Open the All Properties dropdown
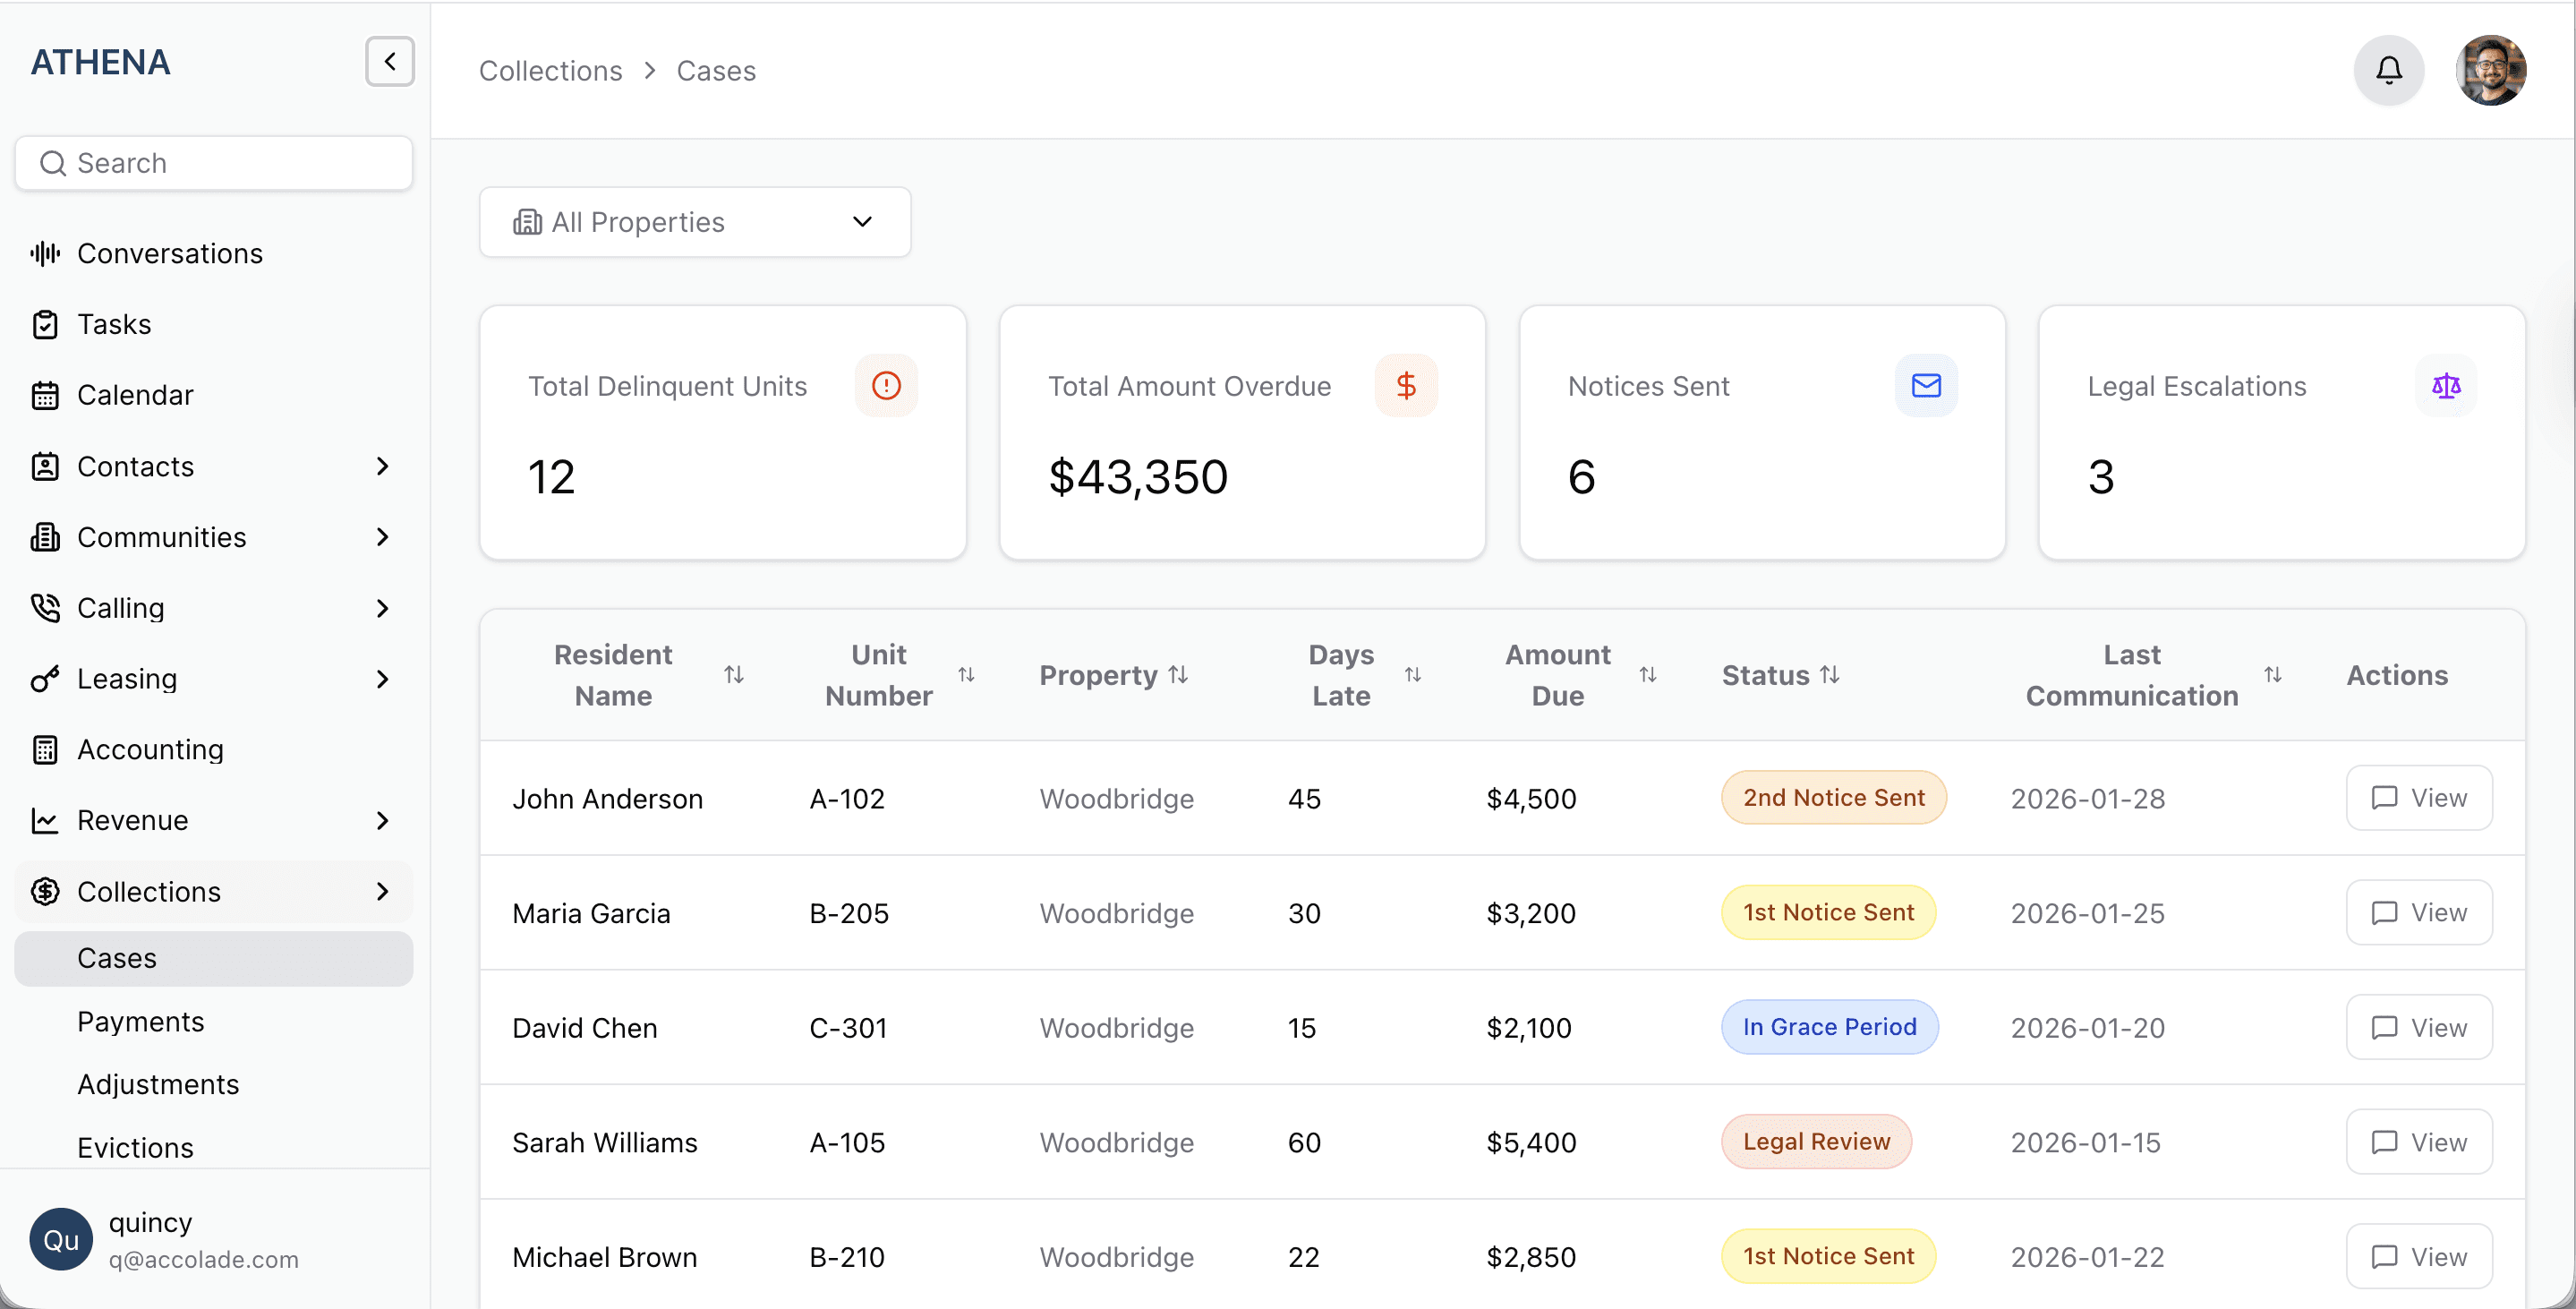 click(x=694, y=222)
